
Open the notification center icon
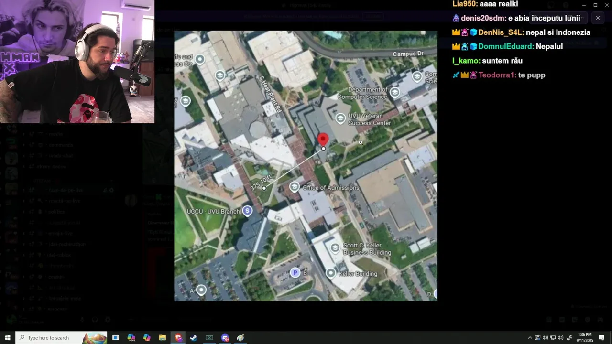coord(601,338)
